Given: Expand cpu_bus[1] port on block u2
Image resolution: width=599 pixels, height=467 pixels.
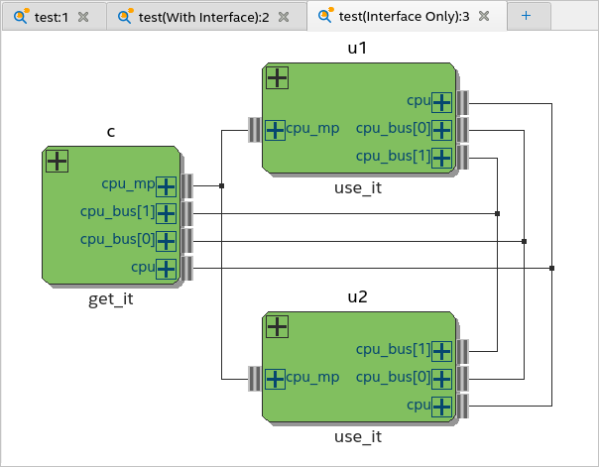Looking at the screenshot, I should point(442,351).
